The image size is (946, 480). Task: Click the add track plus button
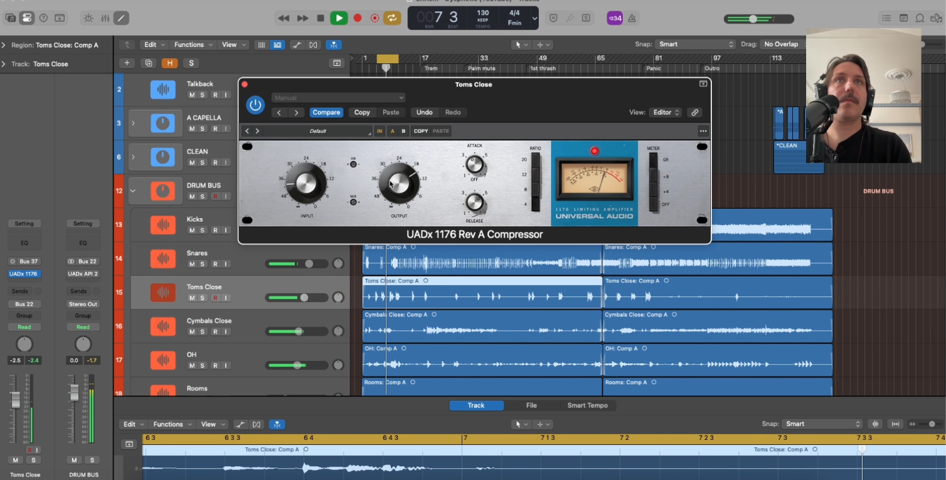(x=127, y=63)
